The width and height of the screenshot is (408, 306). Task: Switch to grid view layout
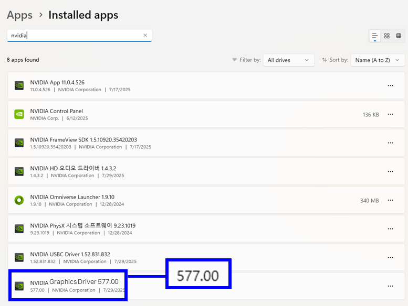[x=387, y=36]
